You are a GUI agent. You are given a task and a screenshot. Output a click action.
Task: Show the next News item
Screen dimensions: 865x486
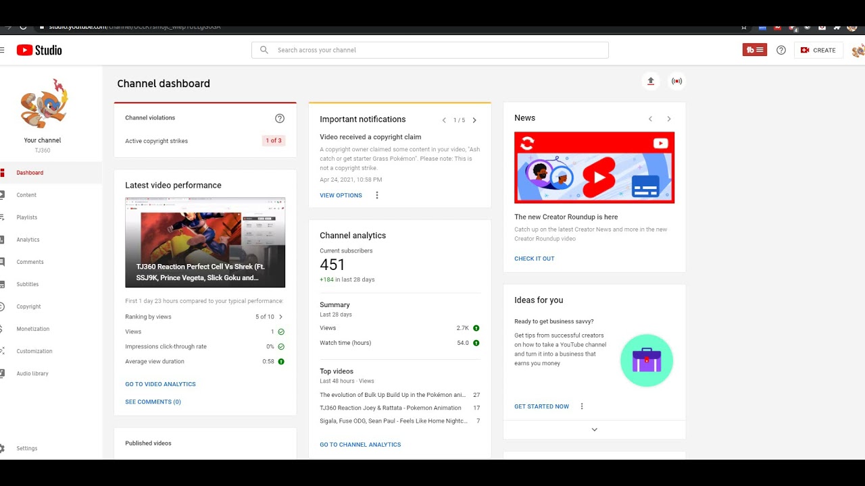coord(669,119)
